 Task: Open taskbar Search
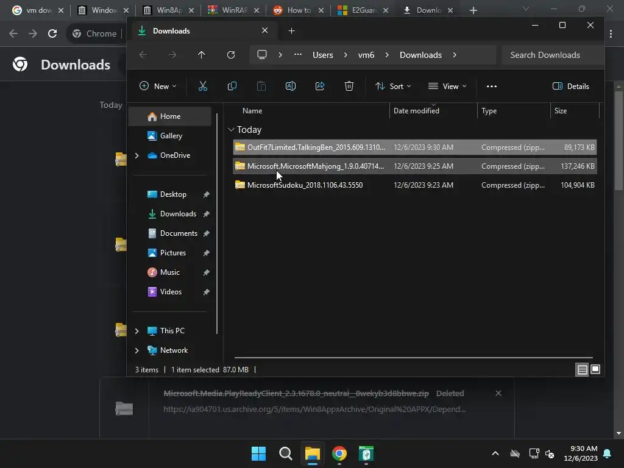(285, 453)
